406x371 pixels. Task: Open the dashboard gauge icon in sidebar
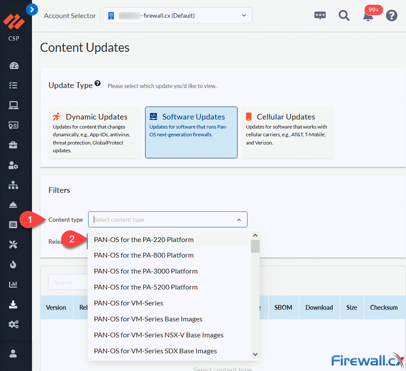pos(14,66)
